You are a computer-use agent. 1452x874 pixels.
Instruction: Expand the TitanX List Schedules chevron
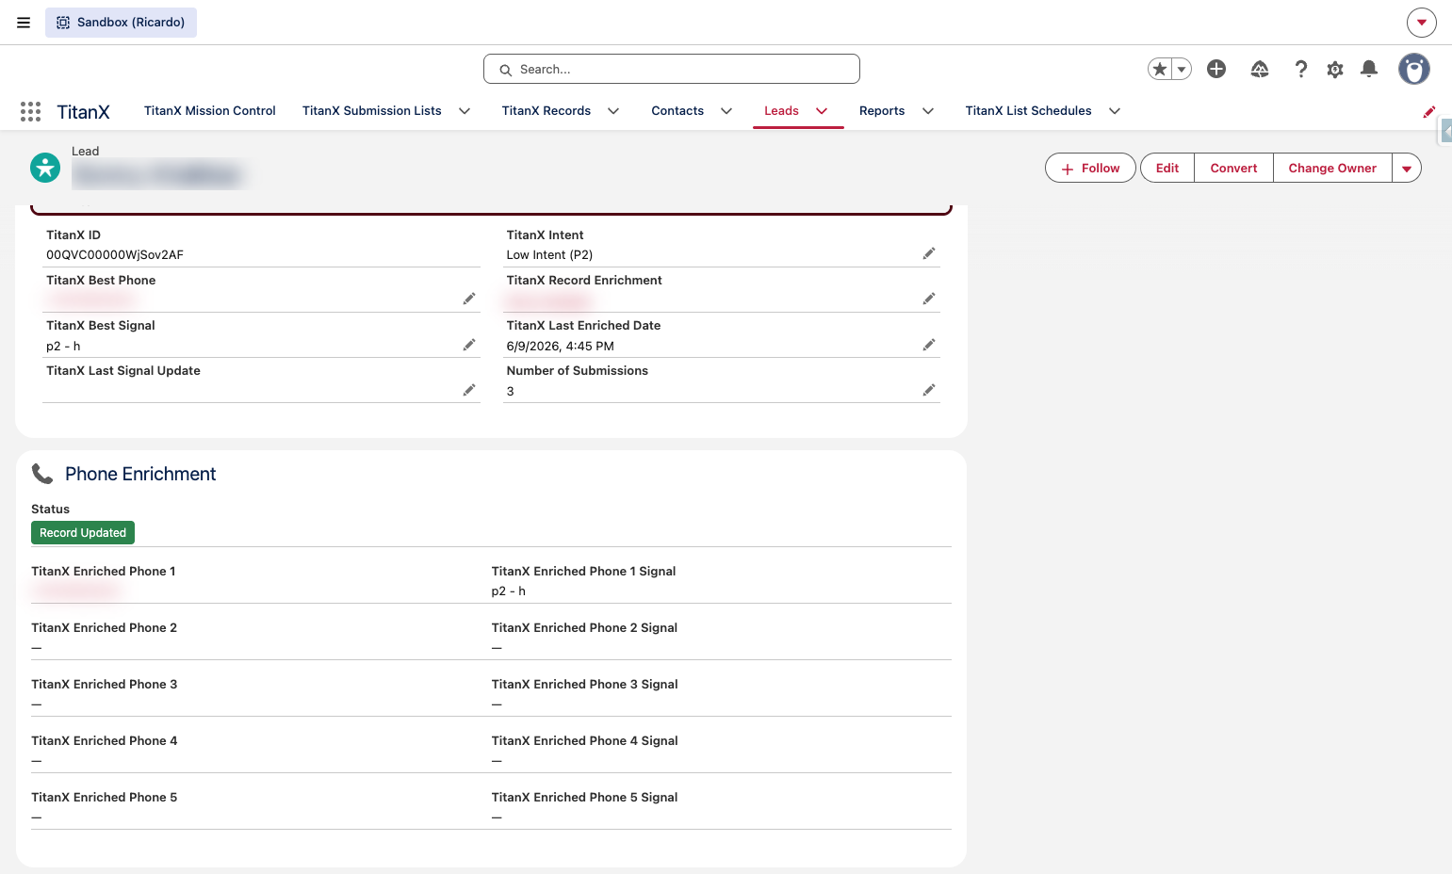tap(1115, 111)
